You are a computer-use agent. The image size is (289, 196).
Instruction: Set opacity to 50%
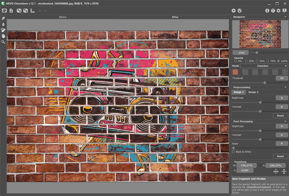(x=257, y=61)
